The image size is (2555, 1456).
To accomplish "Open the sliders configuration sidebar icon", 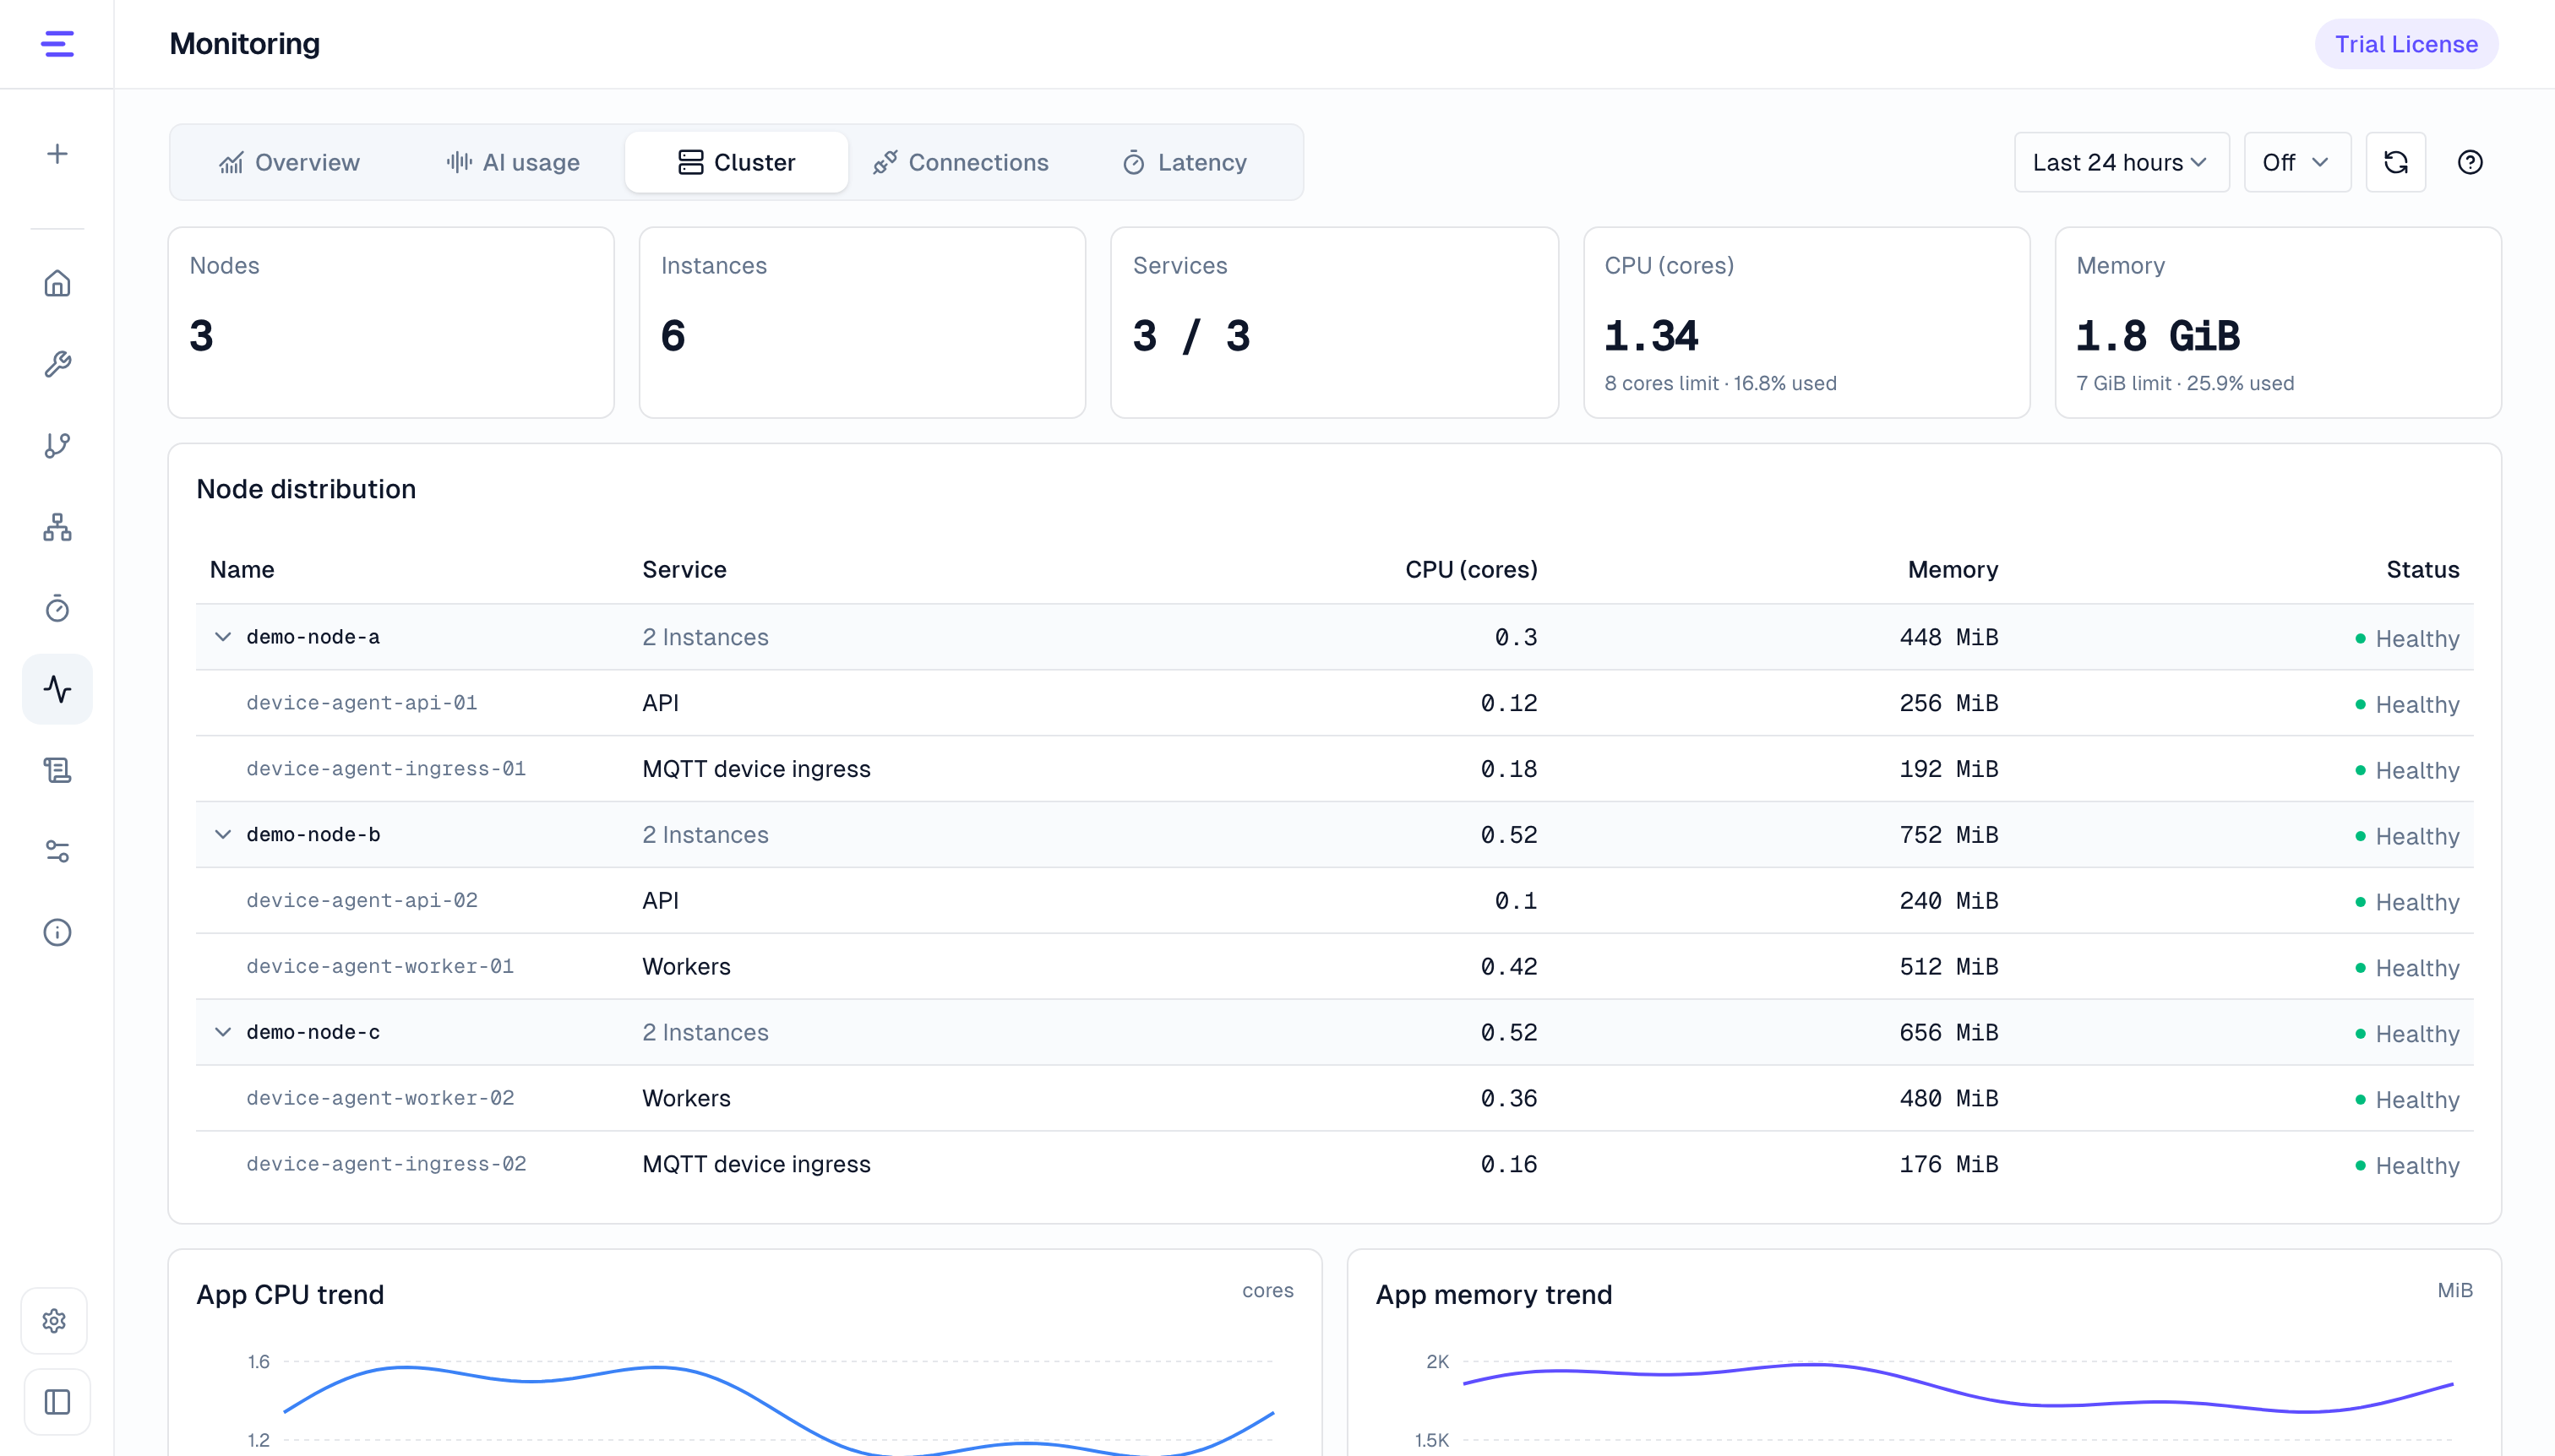I will coord(57,851).
